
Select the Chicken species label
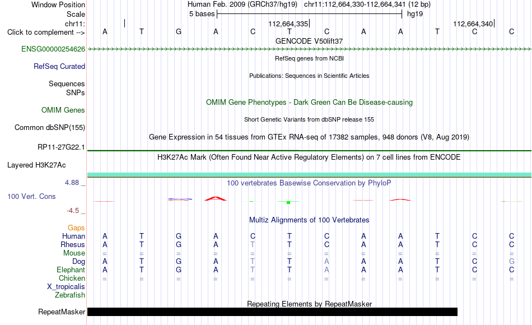[x=72, y=278]
